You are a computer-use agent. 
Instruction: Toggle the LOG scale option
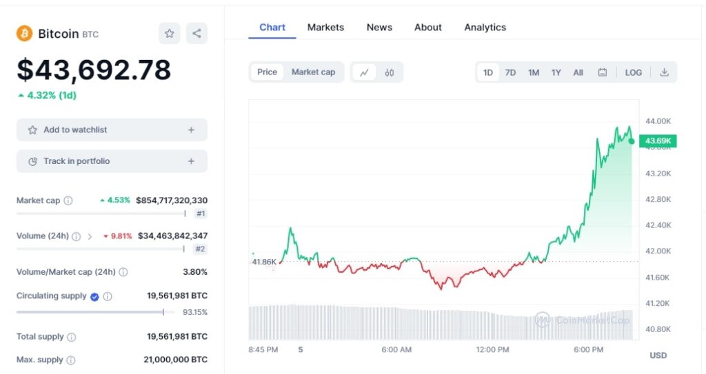click(x=633, y=72)
